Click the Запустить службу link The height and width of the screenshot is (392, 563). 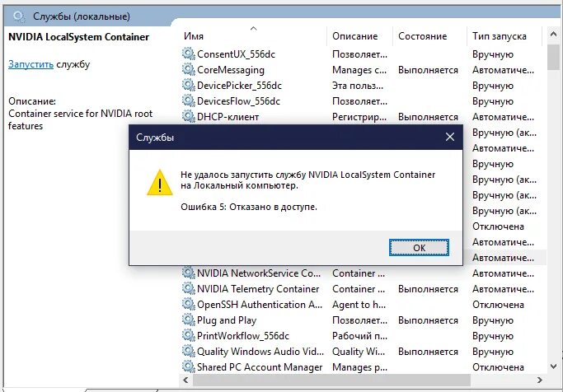point(30,64)
